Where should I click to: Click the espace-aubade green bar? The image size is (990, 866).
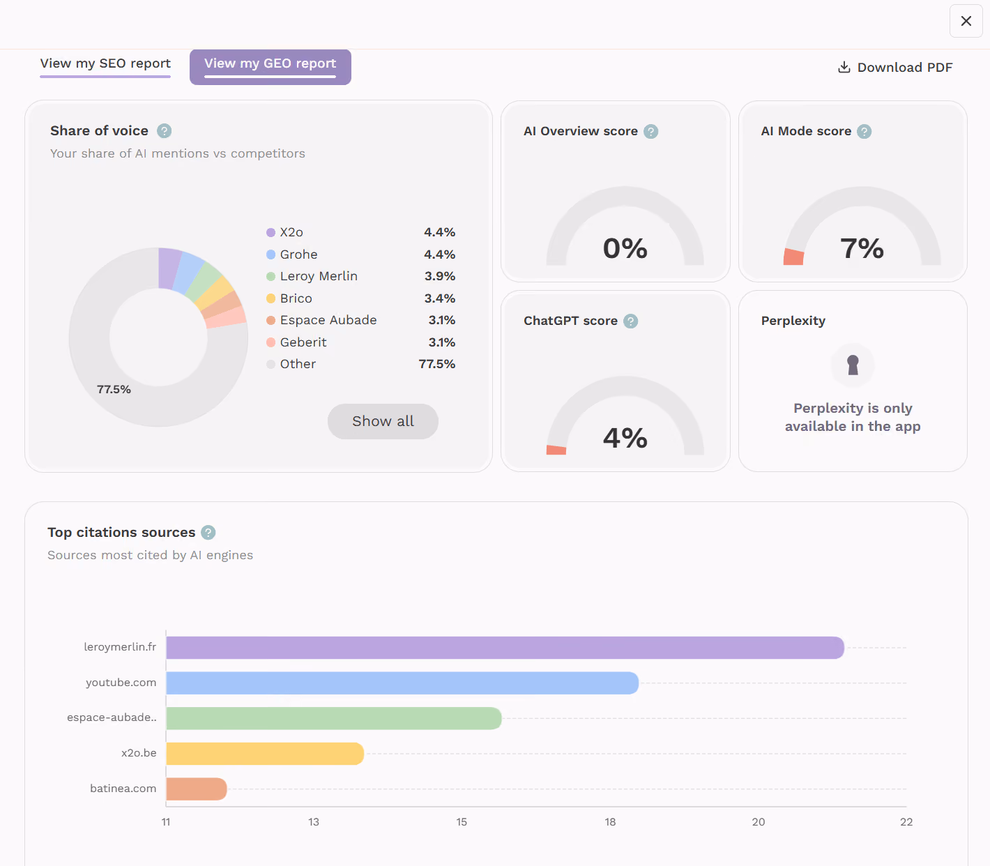[x=333, y=718]
